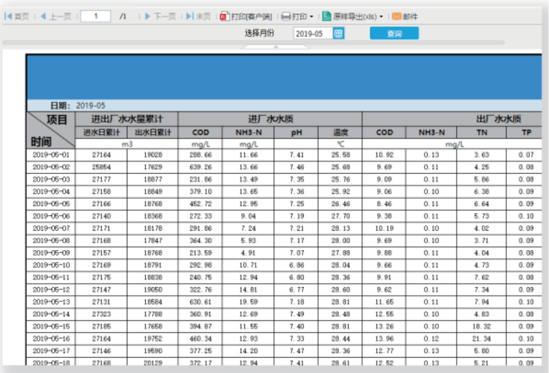Click outflow value 19752
The width and height of the screenshot is (549, 373).
coord(153,339)
